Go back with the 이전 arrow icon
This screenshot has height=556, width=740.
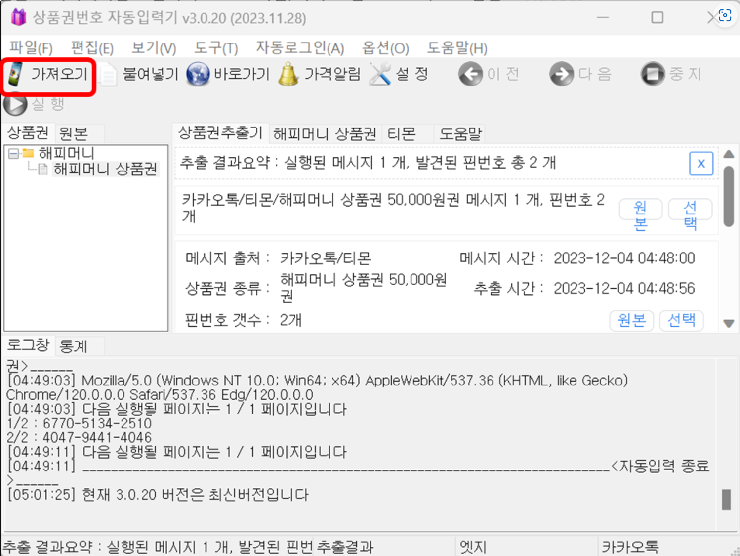tap(470, 74)
